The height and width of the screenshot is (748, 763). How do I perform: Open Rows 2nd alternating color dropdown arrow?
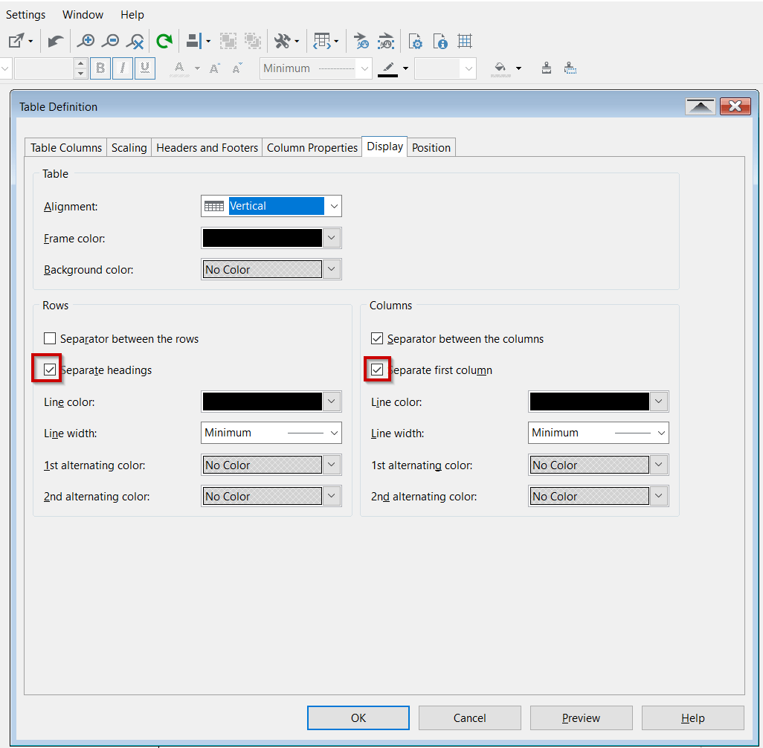tap(332, 496)
